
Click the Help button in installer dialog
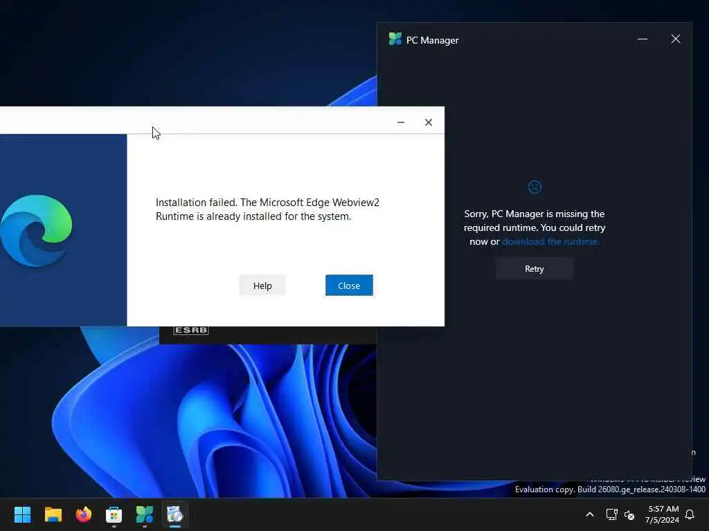tap(262, 286)
